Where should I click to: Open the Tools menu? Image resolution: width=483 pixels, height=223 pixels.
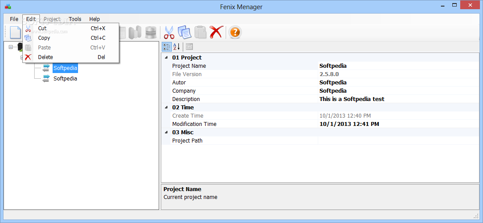[x=75, y=19]
